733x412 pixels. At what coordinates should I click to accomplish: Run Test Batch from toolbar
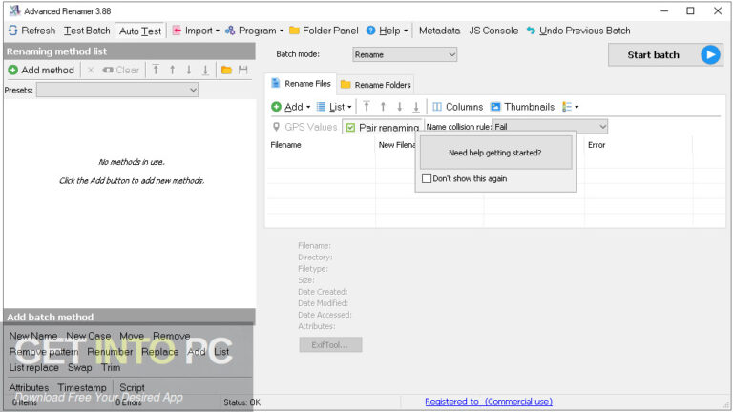87,31
